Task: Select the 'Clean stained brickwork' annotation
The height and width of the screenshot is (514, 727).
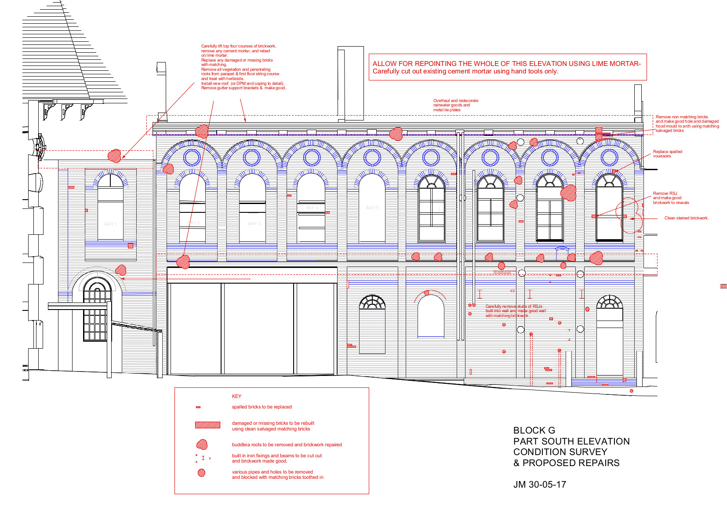Action: (x=686, y=218)
